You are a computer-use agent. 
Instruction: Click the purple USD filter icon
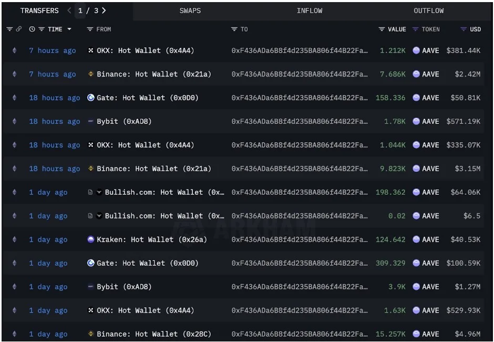tap(464, 29)
